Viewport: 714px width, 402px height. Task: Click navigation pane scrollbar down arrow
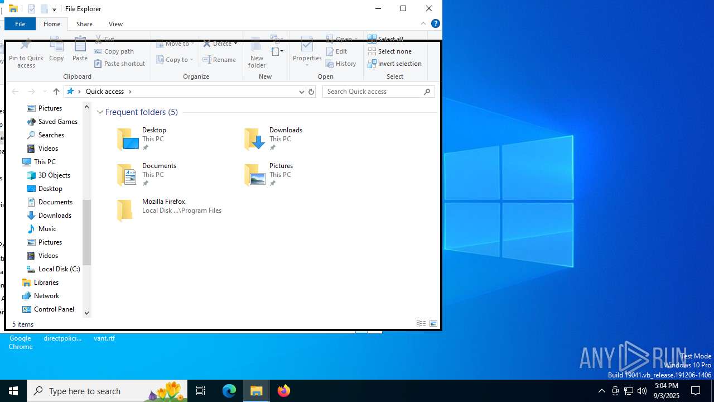pos(86,313)
